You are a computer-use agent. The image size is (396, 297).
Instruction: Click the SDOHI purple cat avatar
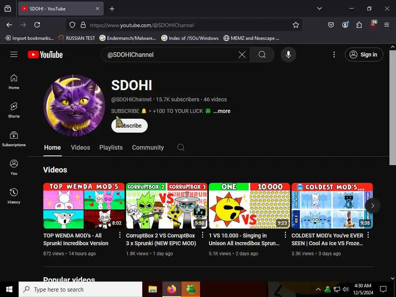(x=74, y=106)
